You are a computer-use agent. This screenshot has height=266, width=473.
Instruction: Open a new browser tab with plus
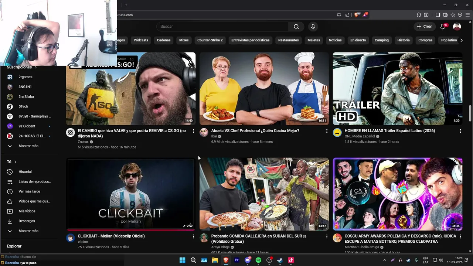tap(126, 5)
